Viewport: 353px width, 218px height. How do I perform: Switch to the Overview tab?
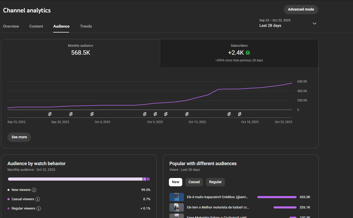(11, 26)
